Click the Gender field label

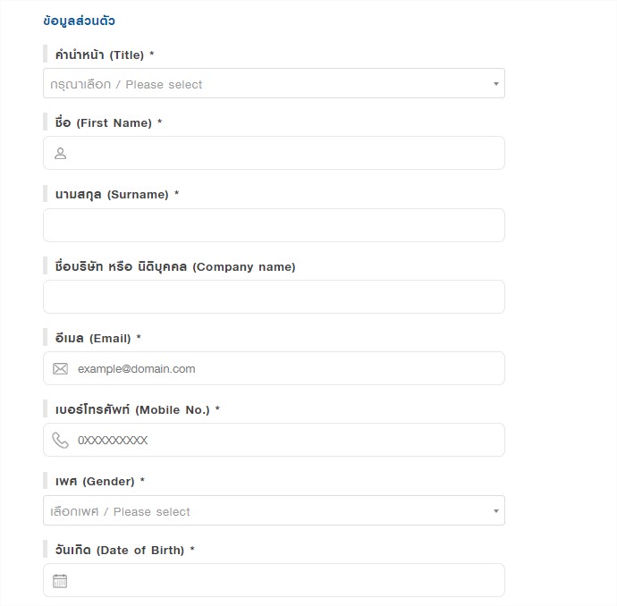pos(99,481)
